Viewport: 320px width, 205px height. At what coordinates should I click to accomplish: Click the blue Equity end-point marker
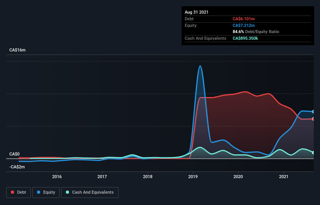(x=313, y=111)
